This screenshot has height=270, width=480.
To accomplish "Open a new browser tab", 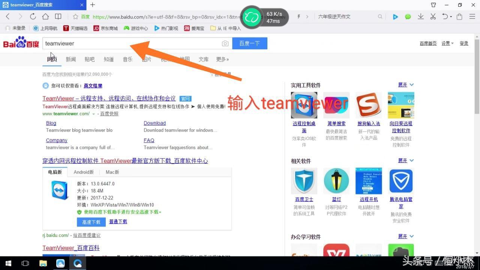I will [93, 5].
